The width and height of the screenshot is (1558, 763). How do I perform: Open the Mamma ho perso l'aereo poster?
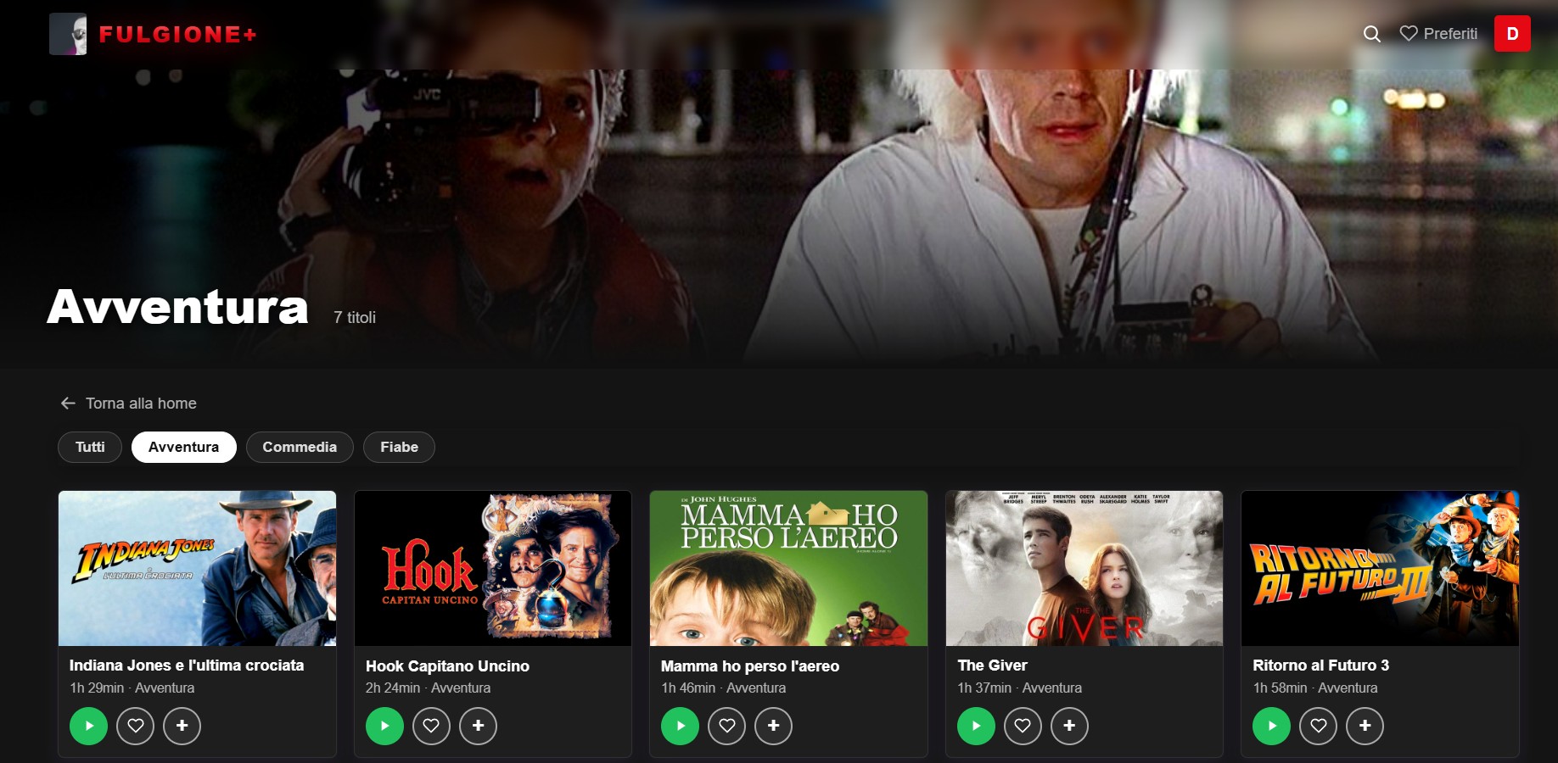(788, 568)
